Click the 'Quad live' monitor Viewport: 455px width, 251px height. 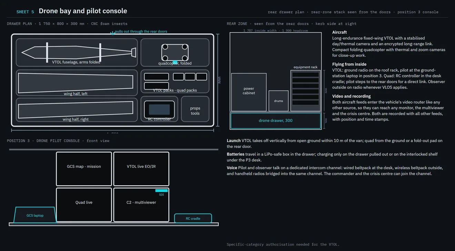(x=84, y=205)
